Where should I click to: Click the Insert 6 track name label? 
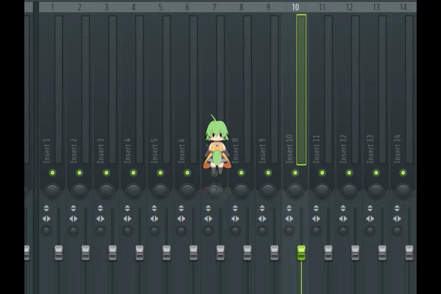point(182,151)
